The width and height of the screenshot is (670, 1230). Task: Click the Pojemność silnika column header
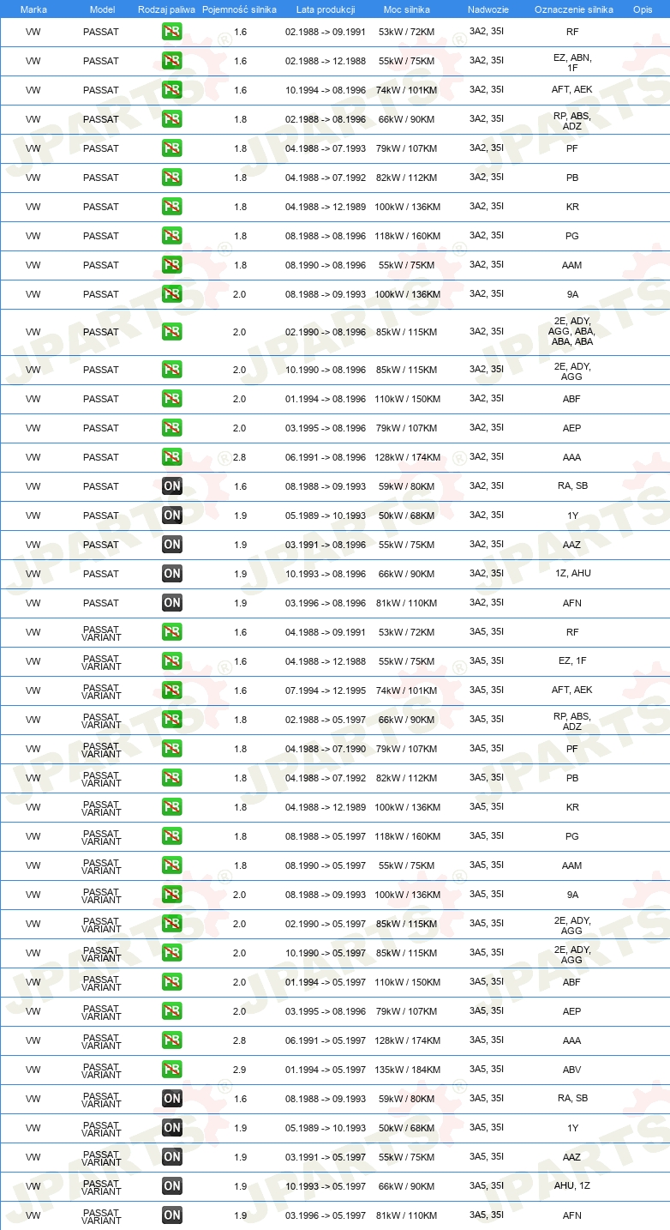point(239,9)
